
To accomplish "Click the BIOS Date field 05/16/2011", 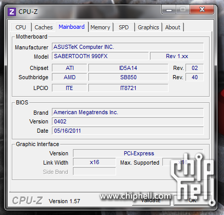I will pyautogui.click(x=128, y=131).
